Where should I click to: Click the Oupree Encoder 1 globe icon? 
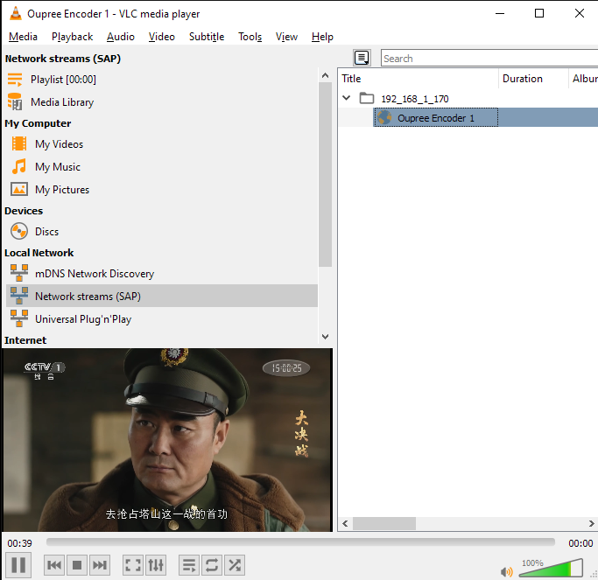[x=385, y=117]
